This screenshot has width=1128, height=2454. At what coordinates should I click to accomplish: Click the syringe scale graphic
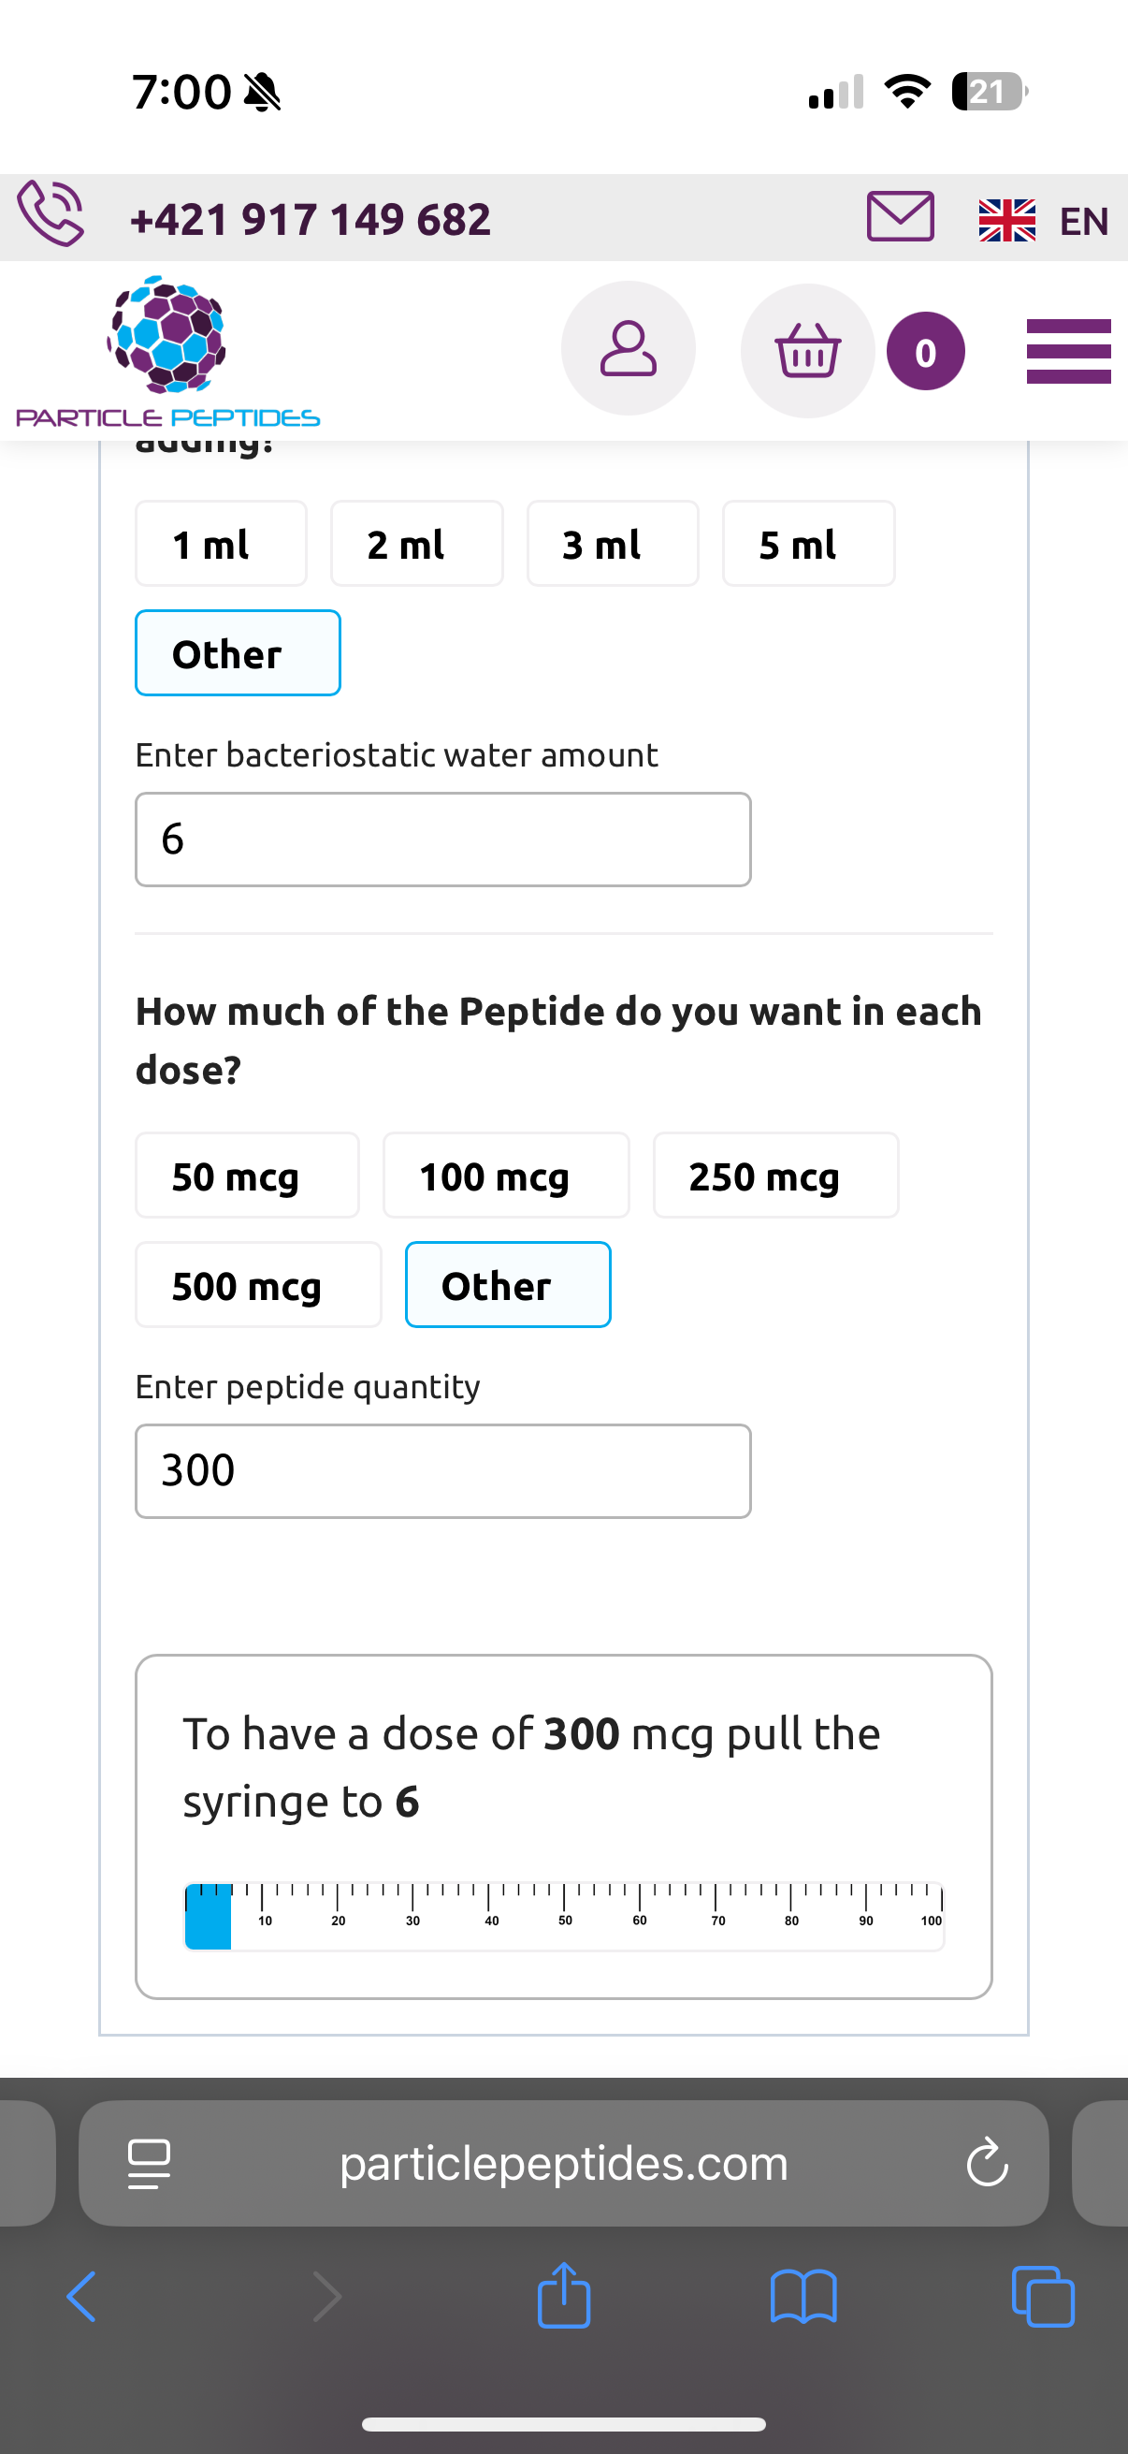pos(563,1917)
